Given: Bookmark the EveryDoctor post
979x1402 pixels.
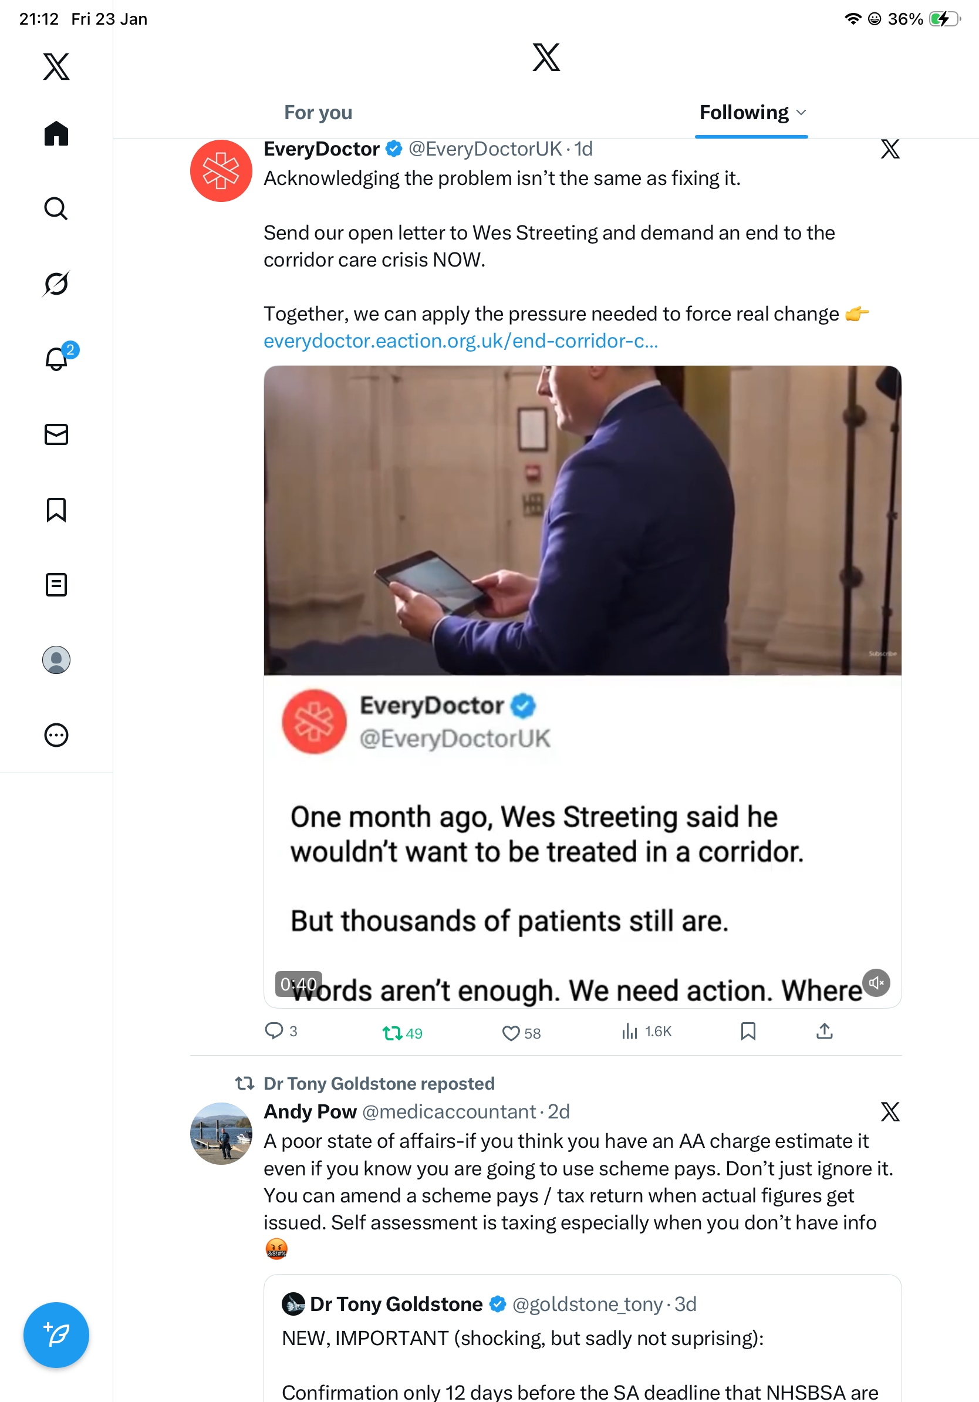Looking at the screenshot, I should [748, 1032].
